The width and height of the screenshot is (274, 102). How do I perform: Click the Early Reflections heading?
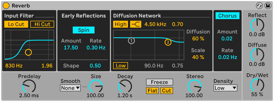(x=84, y=16)
